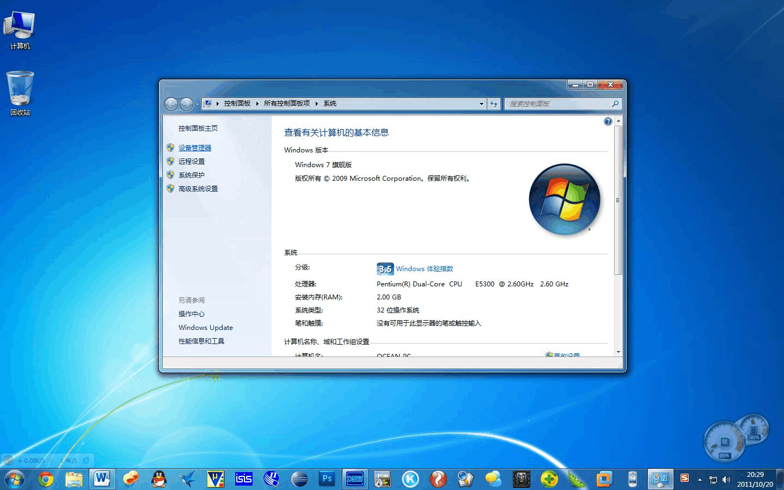Launch Proteus ISIS from the taskbar
784x490 pixels.
tap(243, 479)
